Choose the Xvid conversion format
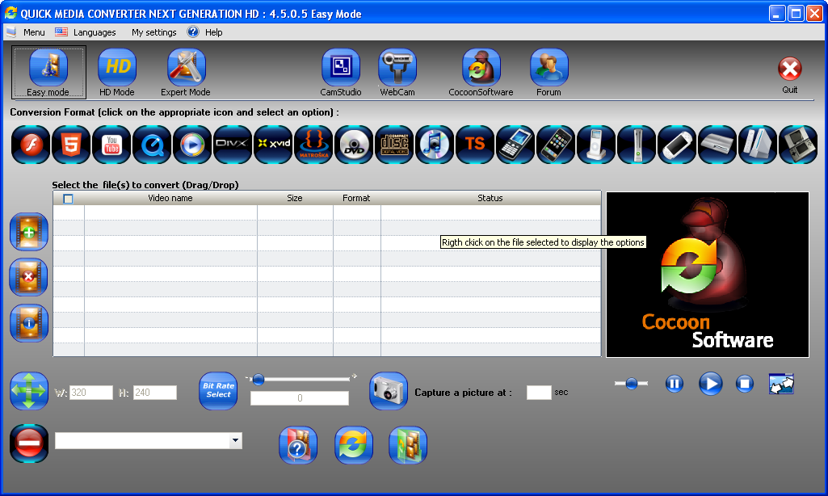Screen dimensions: 828x496 click(x=273, y=145)
